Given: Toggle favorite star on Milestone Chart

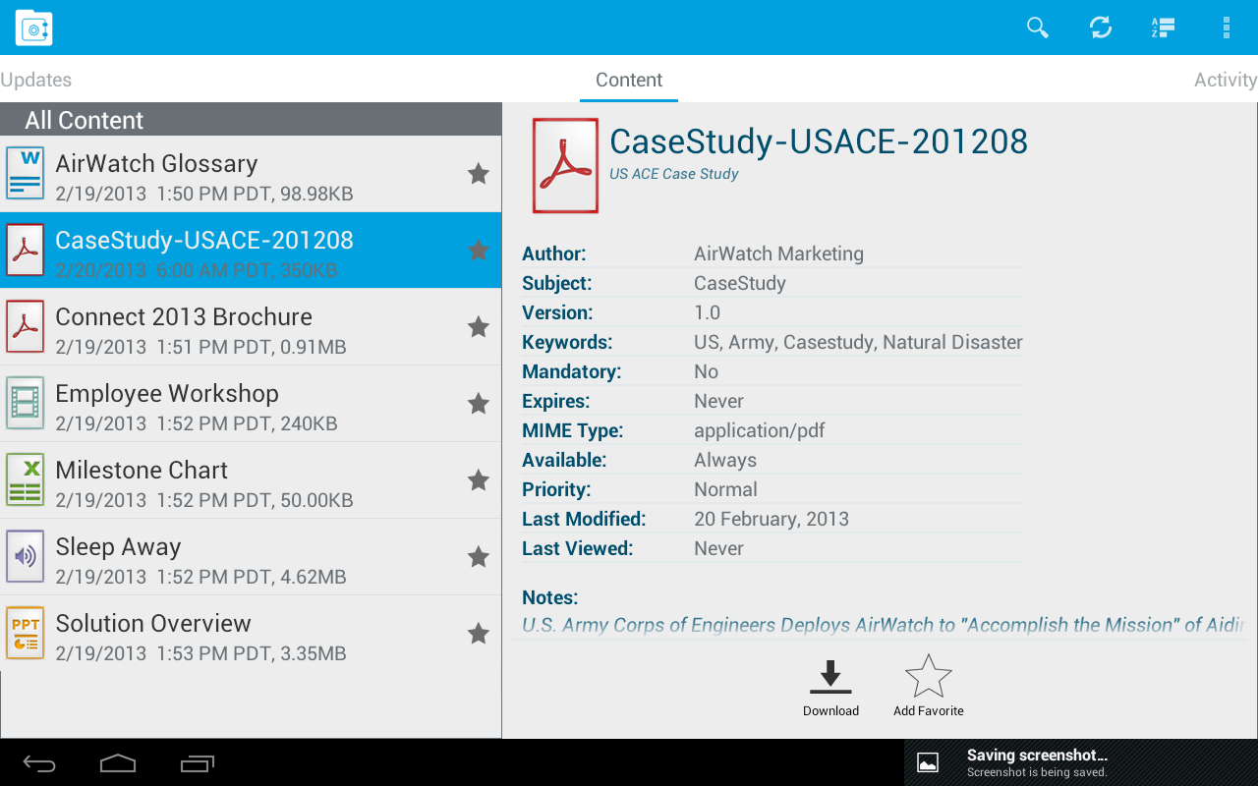Looking at the screenshot, I should click(x=479, y=479).
